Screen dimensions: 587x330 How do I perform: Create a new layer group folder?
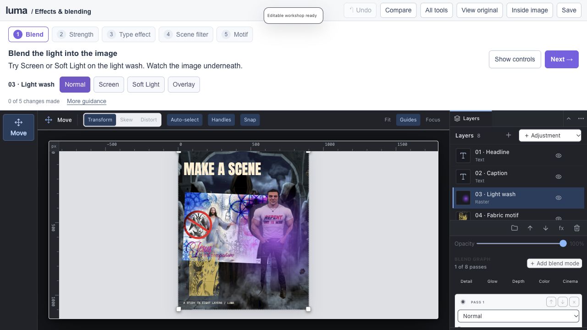[x=515, y=228]
